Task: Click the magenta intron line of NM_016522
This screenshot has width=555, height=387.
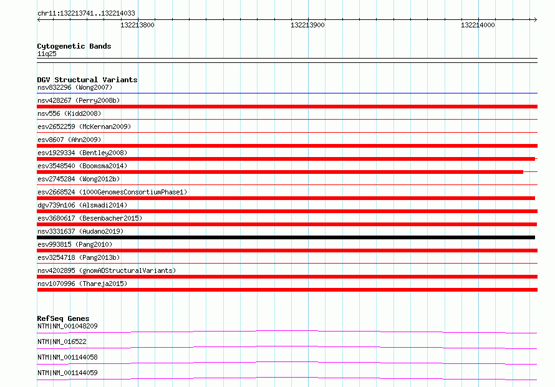Action: pyautogui.click(x=287, y=346)
